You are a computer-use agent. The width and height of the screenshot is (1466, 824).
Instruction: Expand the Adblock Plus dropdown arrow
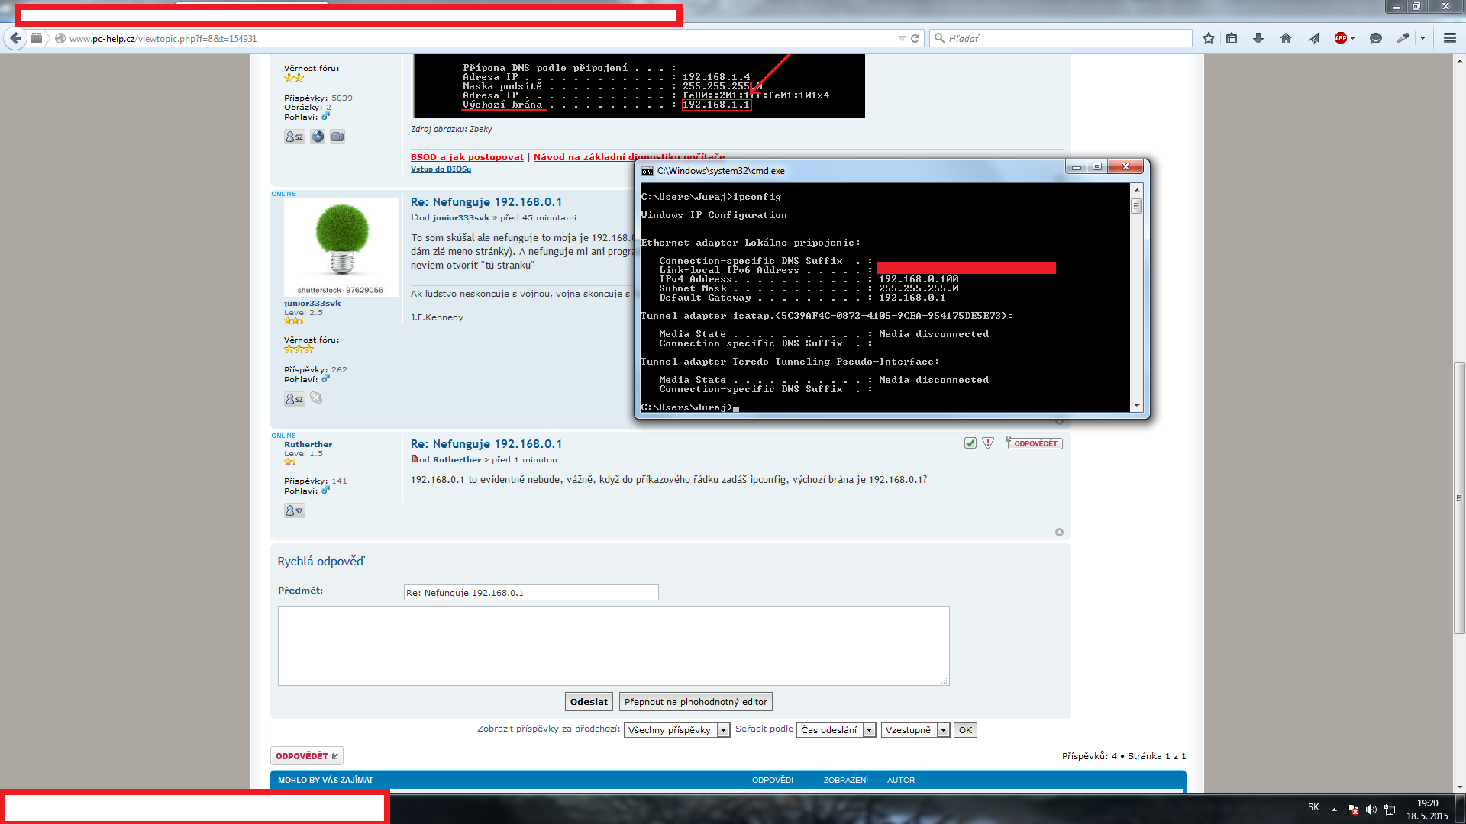pos(1352,38)
